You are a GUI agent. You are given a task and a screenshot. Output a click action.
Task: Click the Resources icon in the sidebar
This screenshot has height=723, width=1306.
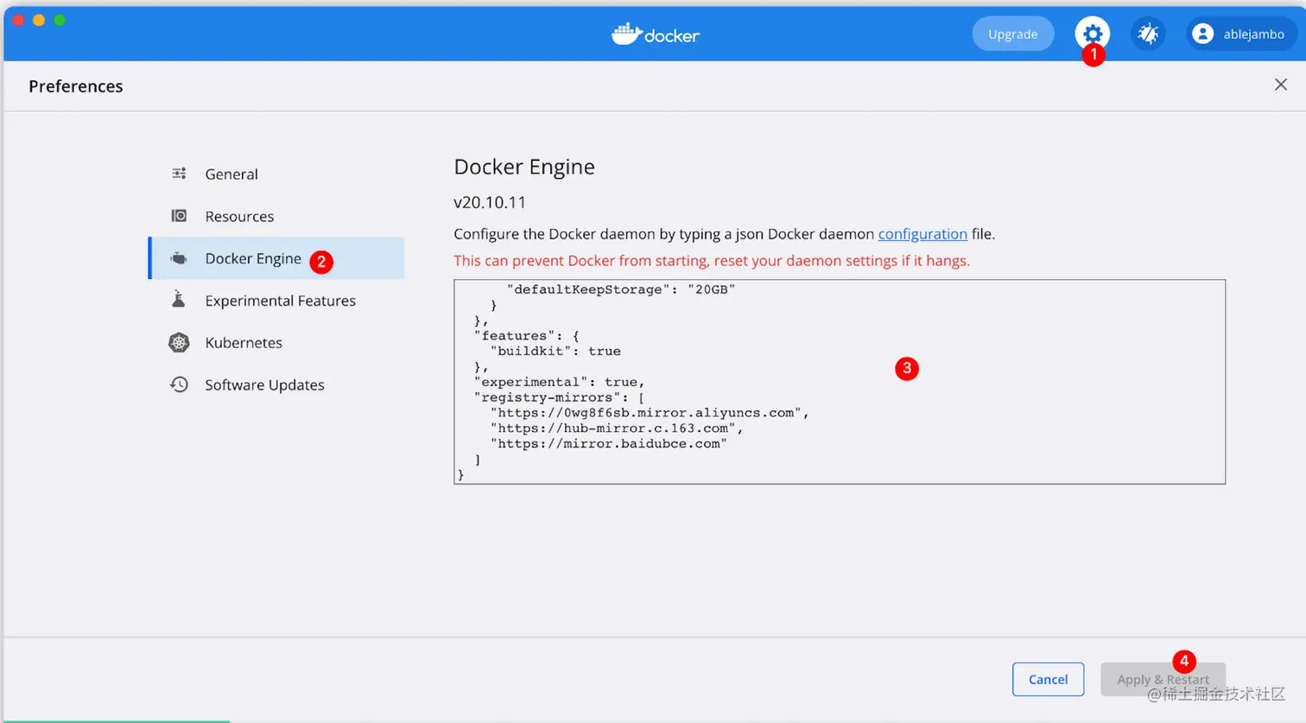pos(179,216)
